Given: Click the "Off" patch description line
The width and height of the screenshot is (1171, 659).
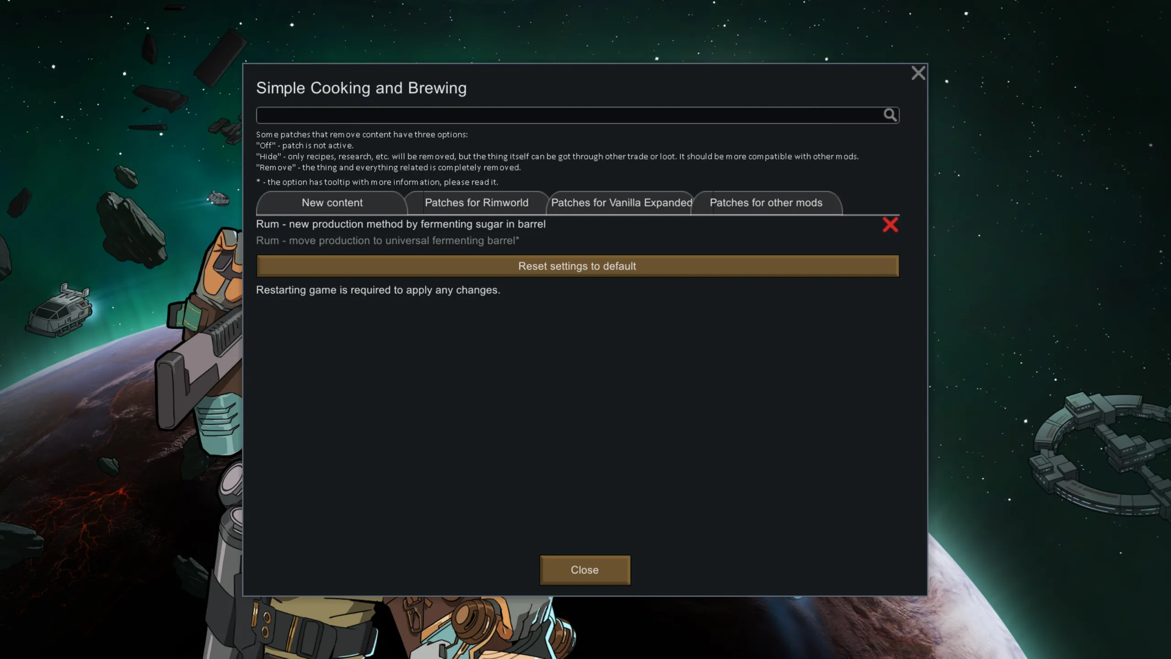Looking at the screenshot, I should point(305,146).
